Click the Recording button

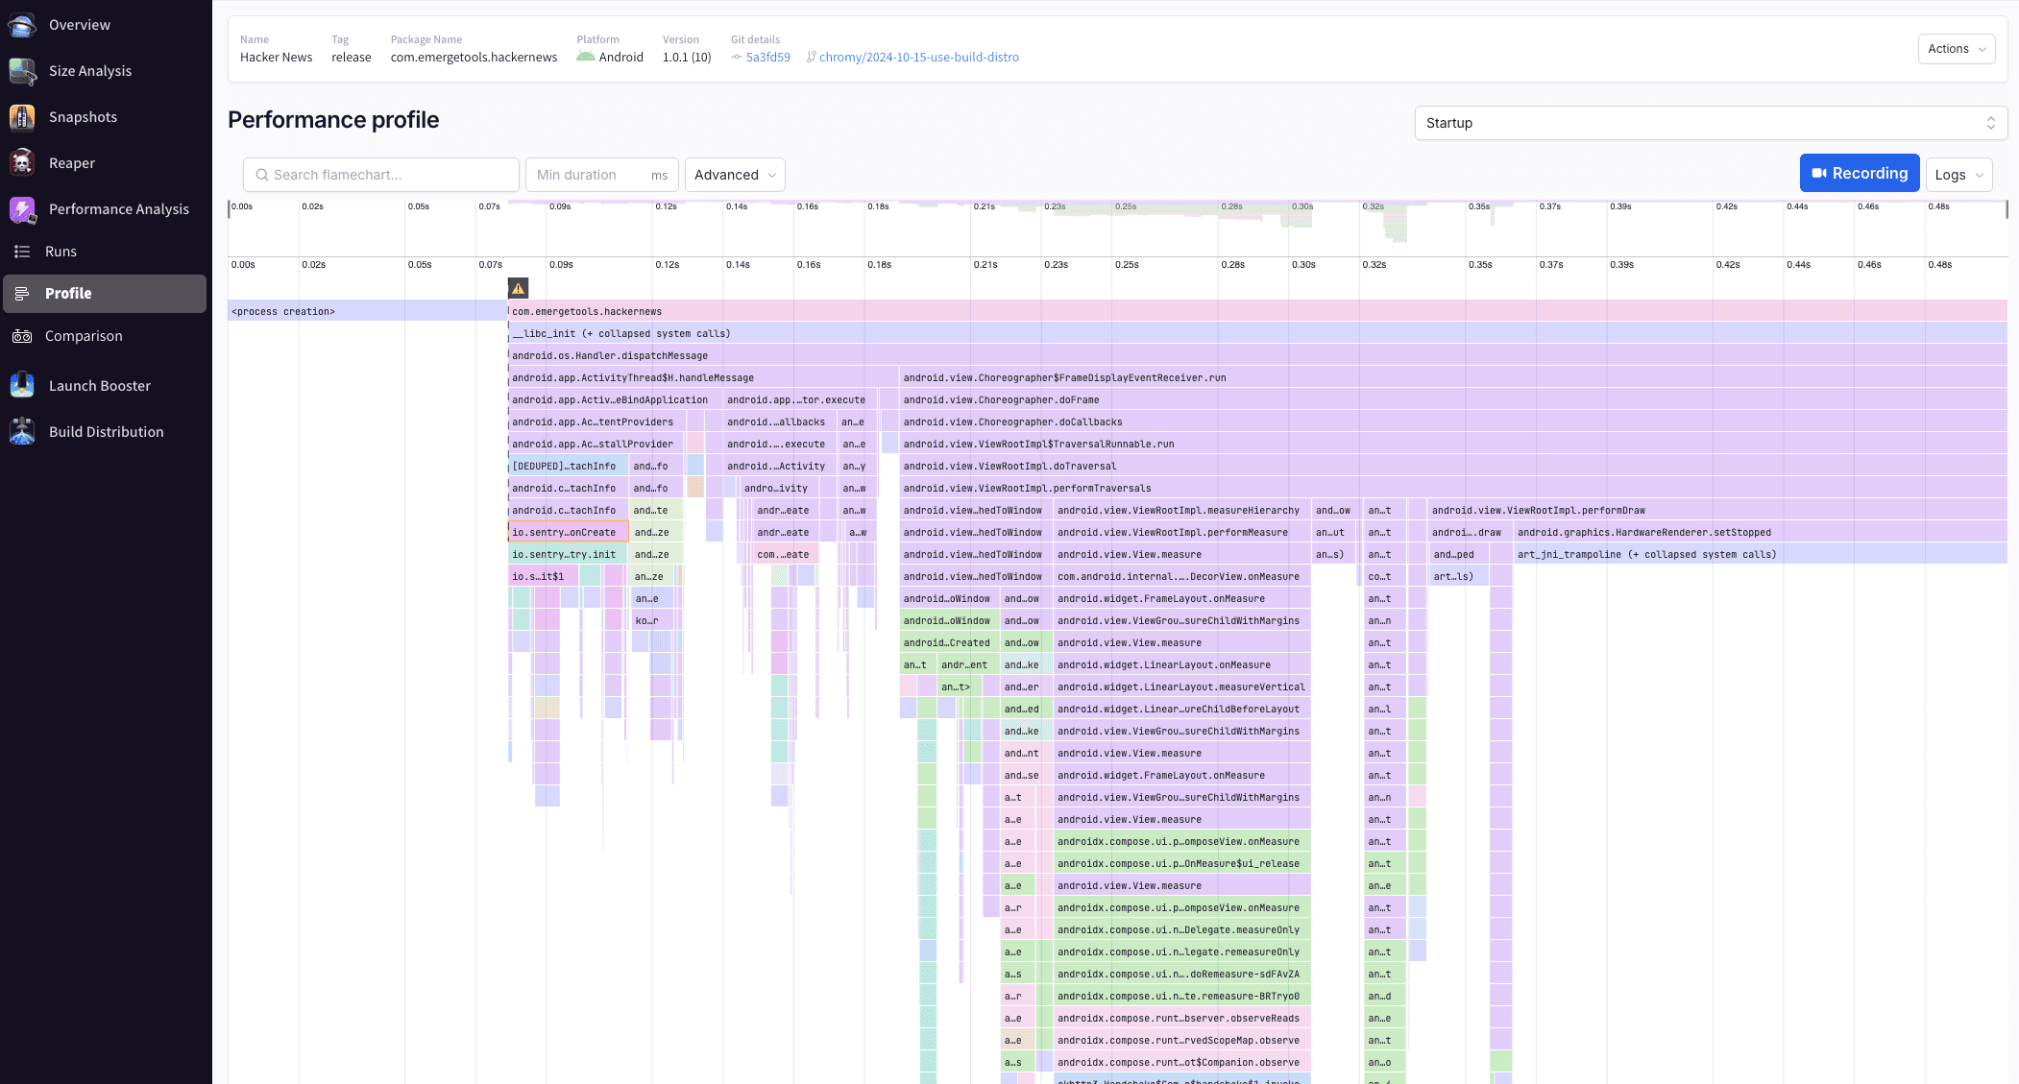click(1859, 173)
